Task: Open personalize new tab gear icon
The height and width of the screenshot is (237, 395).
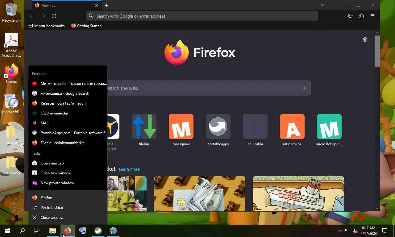Action: pyautogui.click(x=365, y=40)
